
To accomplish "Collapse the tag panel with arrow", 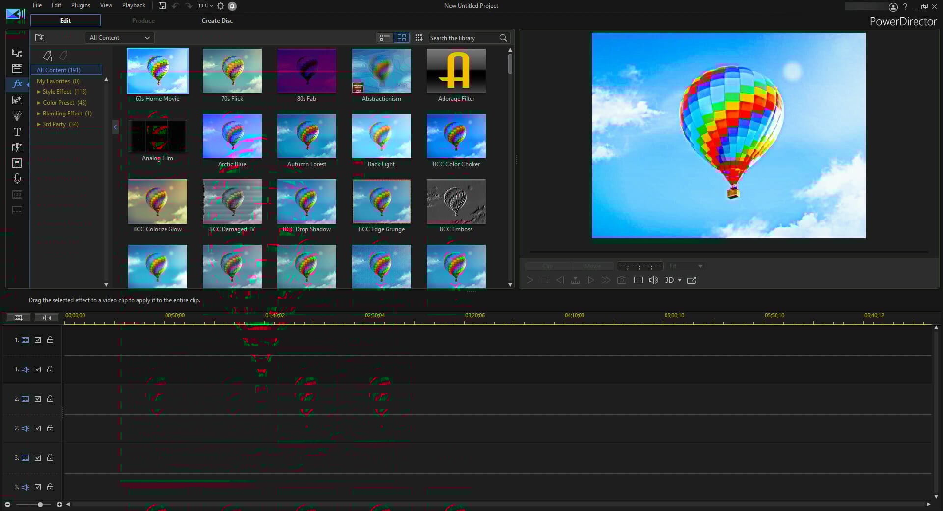I will pyautogui.click(x=115, y=127).
